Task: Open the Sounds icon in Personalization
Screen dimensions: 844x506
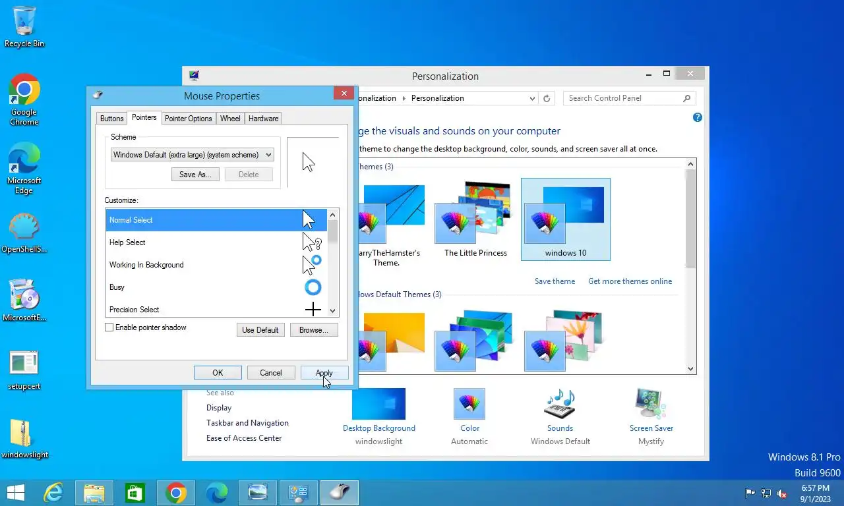Action: pos(560,404)
